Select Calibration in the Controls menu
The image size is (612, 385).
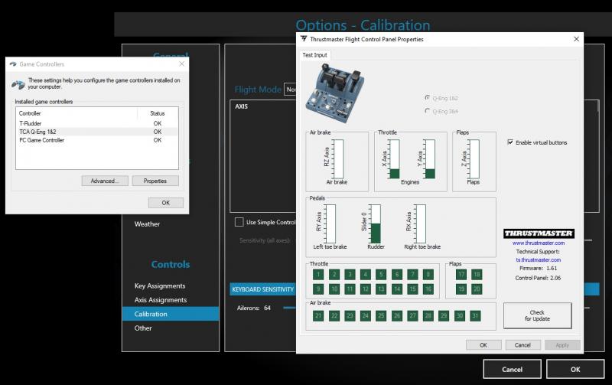point(171,314)
